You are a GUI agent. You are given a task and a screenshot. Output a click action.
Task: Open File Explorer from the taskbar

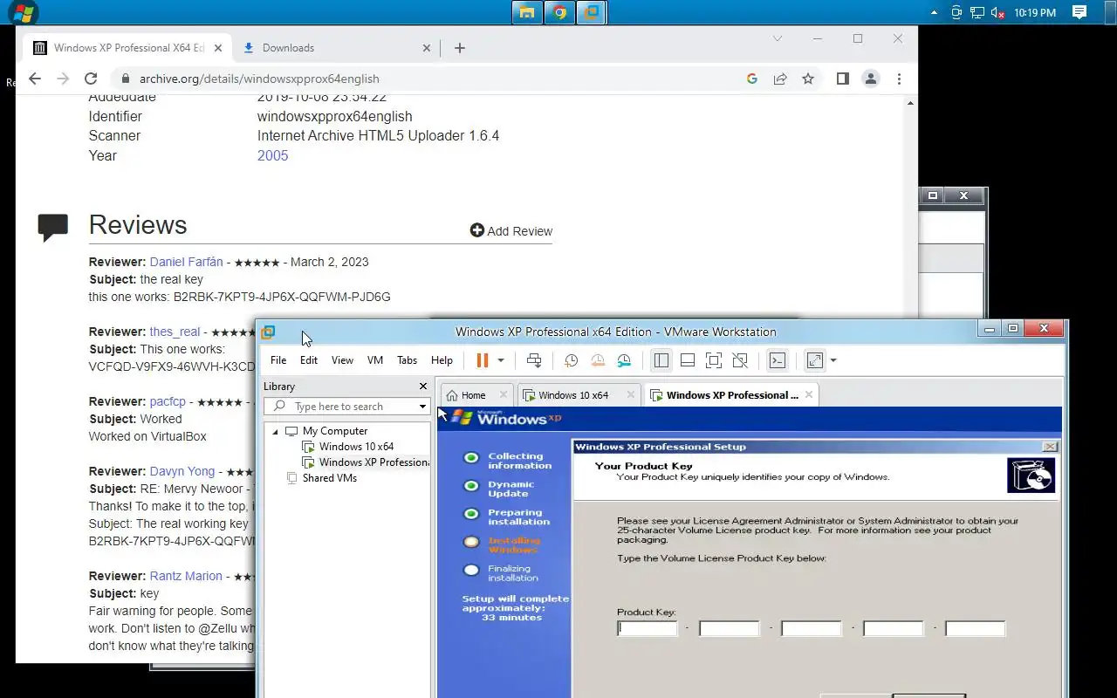click(x=527, y=12)
